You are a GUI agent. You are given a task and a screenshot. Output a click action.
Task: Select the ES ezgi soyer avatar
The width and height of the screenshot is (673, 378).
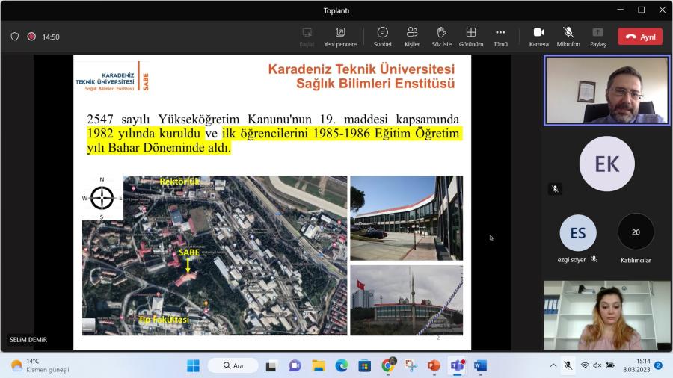coord(578,233)
